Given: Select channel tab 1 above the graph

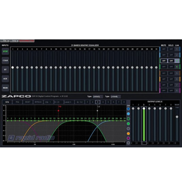Looking at the screenshot, I should (87, 102).
